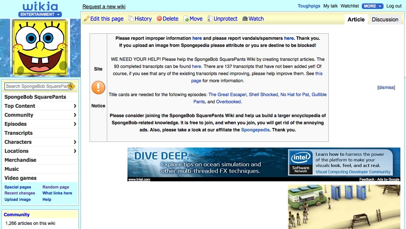
Task: Click Log out
Action: pyautogui.click(x=394, y=6)
